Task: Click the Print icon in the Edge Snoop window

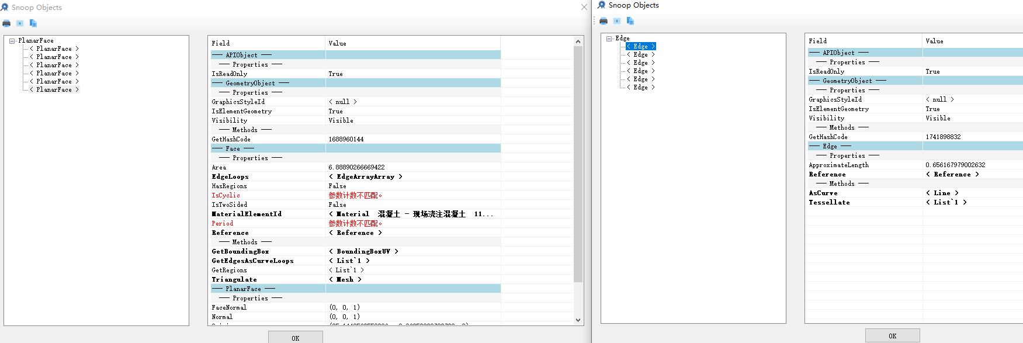Action: (x=604, y=21)
